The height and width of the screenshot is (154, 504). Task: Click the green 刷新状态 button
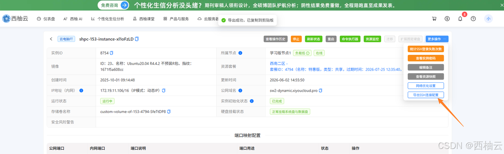313,39
